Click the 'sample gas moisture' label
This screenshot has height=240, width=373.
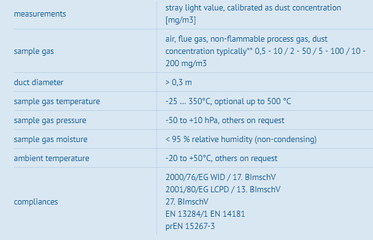click(51, 139)
